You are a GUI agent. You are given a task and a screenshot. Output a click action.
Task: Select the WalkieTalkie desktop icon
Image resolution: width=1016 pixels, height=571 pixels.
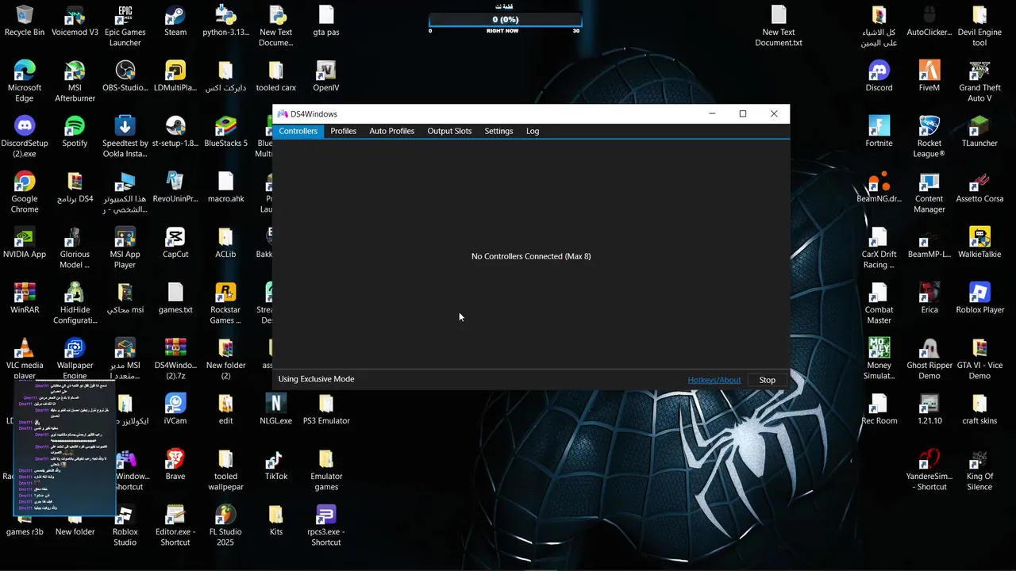[979, 243]
